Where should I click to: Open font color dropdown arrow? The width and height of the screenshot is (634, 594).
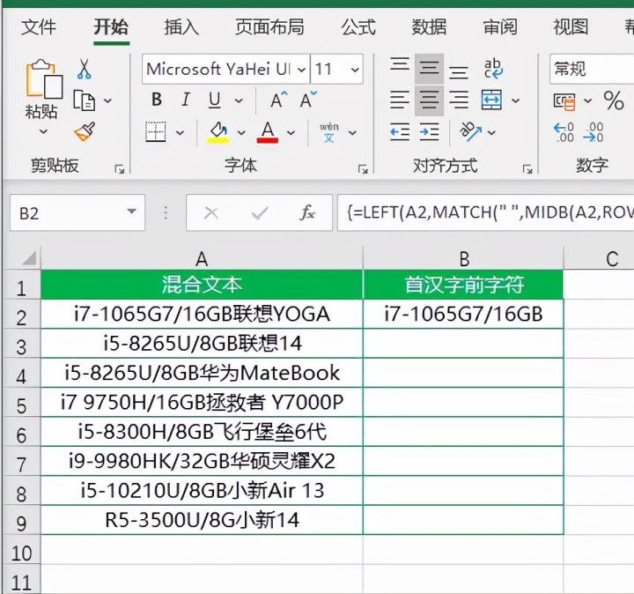[x=291, y=132]
